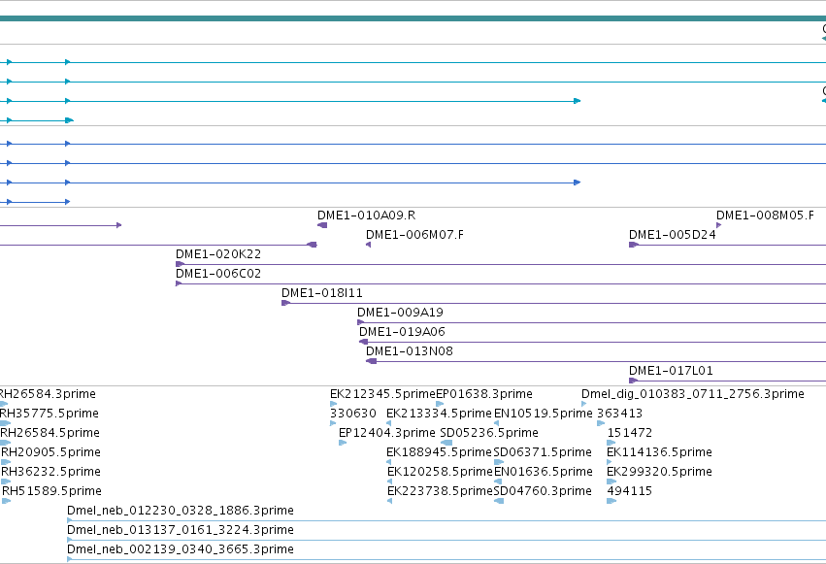Viewport: 826px width, 564px height.
Task: Click the Dmel_neb_002139_0340_3665.3prime label
Action: pos(181,549)
